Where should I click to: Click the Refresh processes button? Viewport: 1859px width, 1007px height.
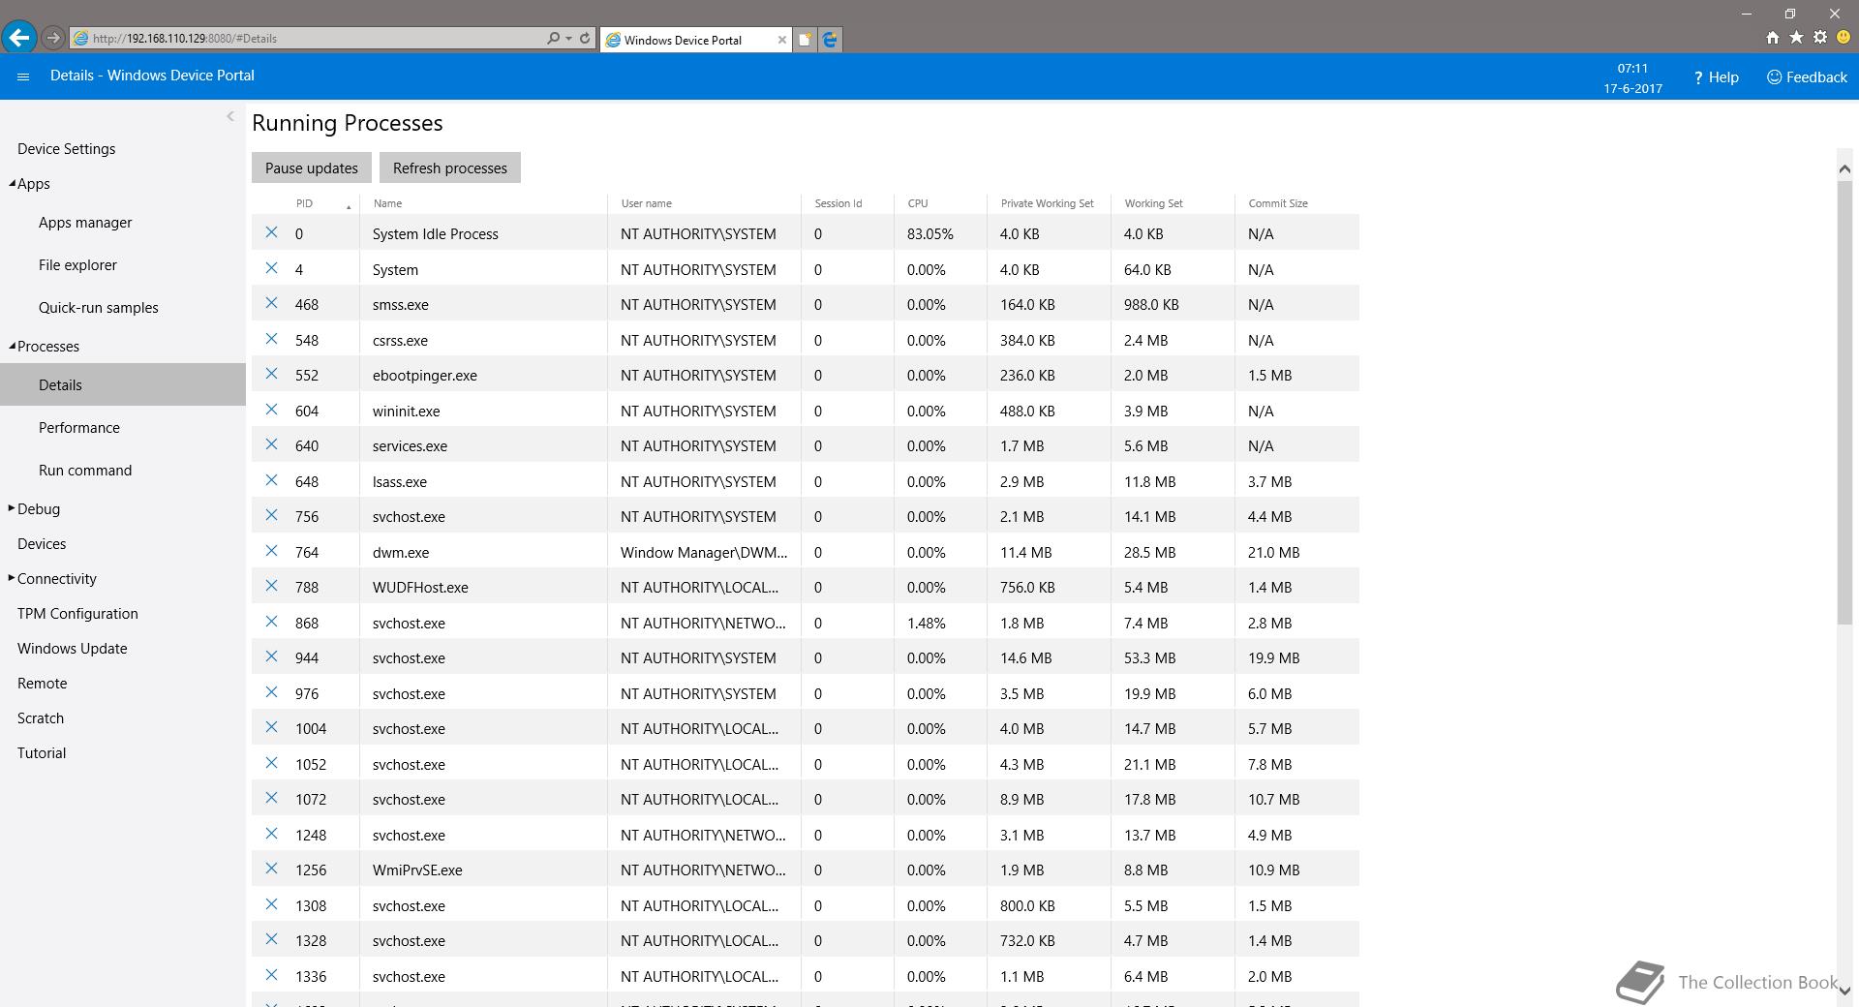(450, 168)
